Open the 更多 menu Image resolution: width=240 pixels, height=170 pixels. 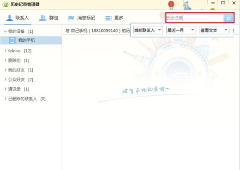(x=114, y=18)
